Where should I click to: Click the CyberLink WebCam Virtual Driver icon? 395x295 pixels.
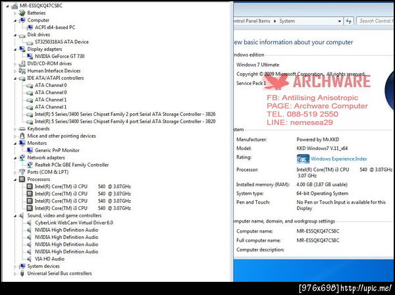click(x=30, y=223)
